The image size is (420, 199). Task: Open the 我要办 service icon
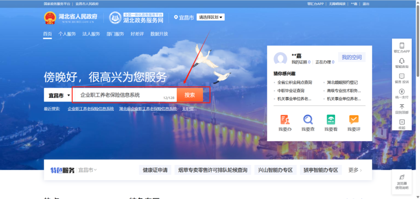pyautogui.click(x=285, y=120)
